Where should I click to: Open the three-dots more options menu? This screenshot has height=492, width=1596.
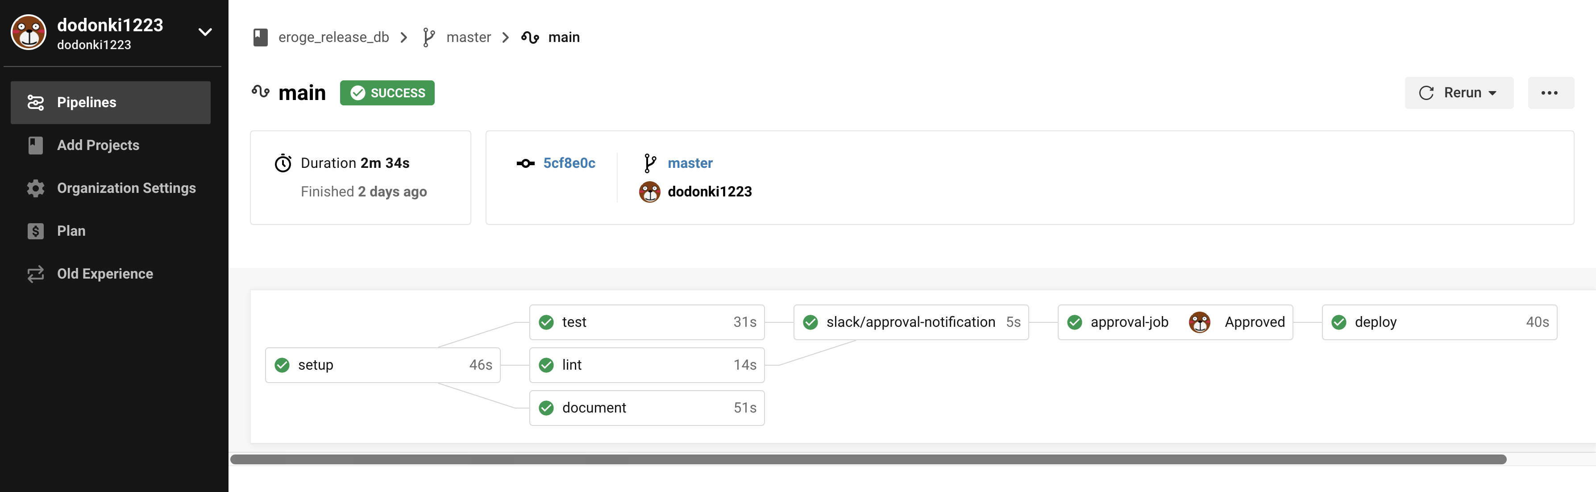1550,93
